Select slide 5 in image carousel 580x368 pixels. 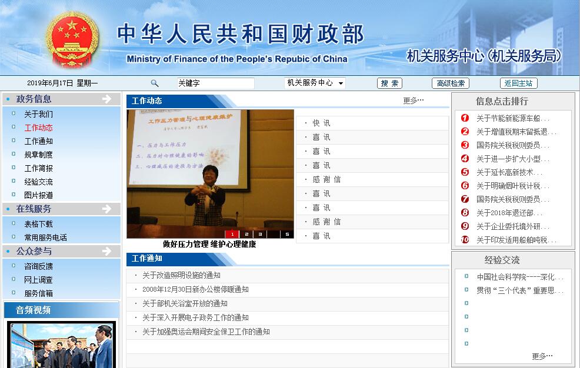287,234
